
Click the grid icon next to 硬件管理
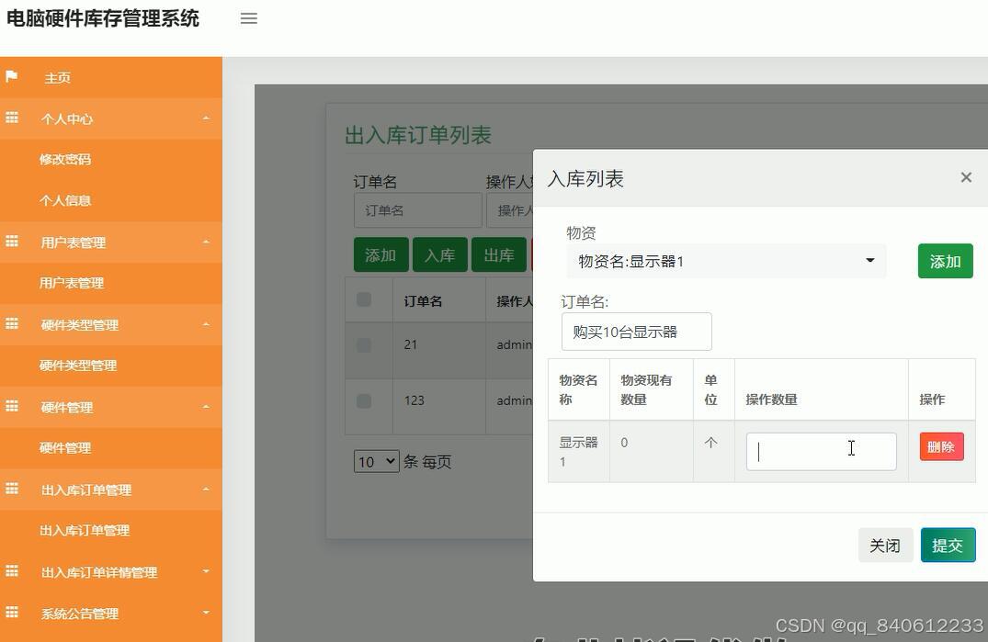13,407
